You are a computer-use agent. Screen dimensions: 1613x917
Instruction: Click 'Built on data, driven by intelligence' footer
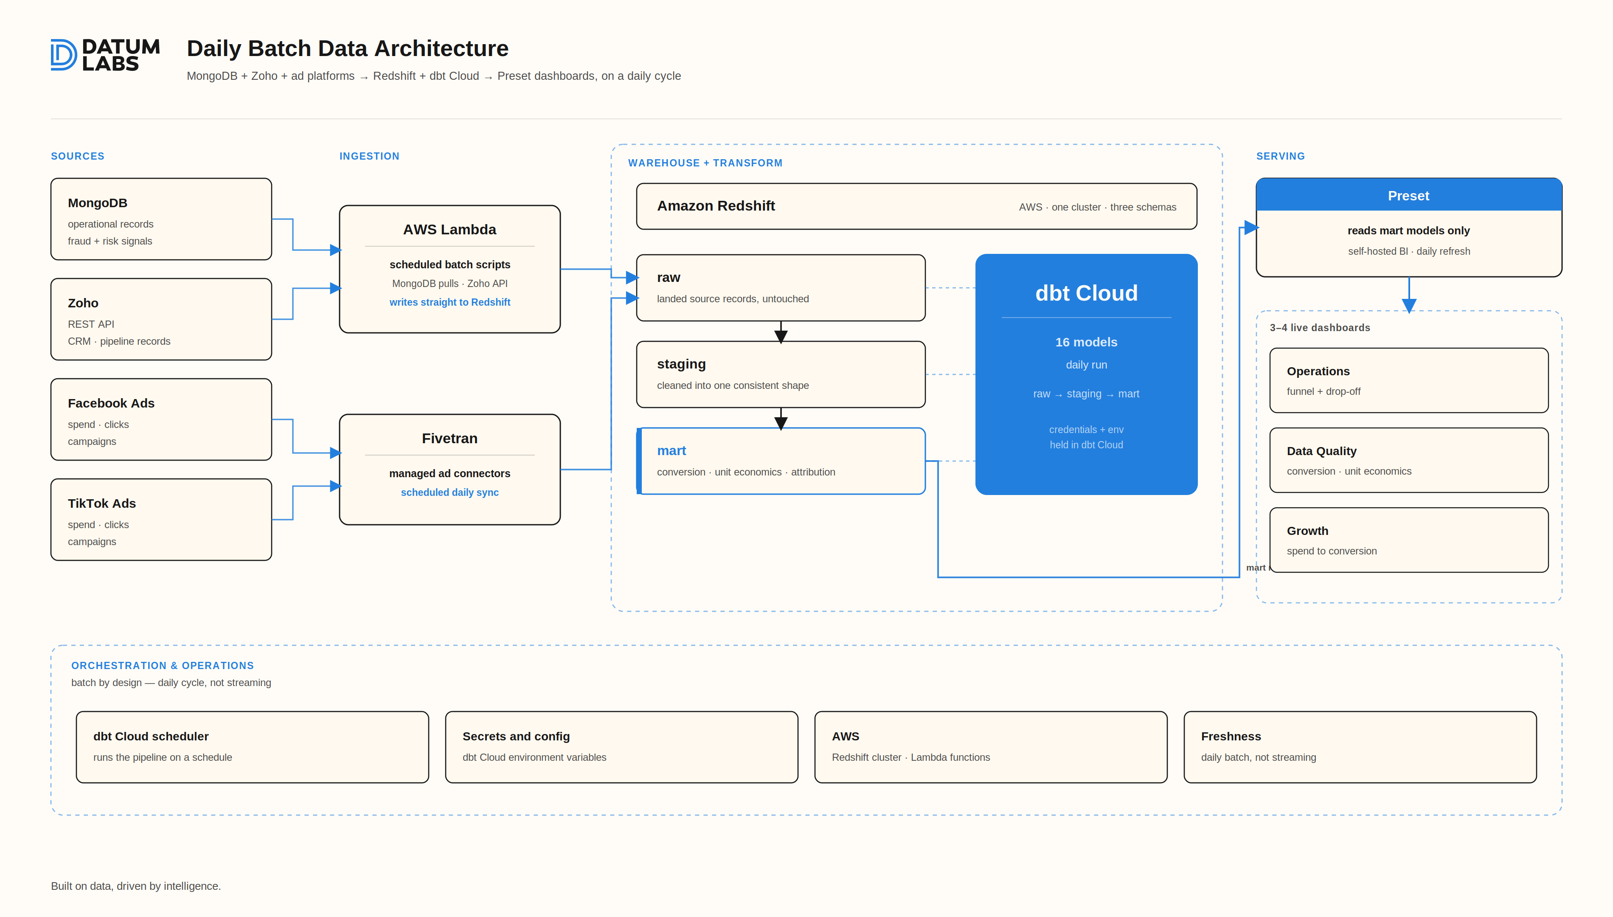(x=136, y=886)
